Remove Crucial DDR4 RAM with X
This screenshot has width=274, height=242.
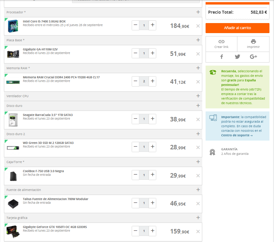pyautogui.click(x=198, y=82)
